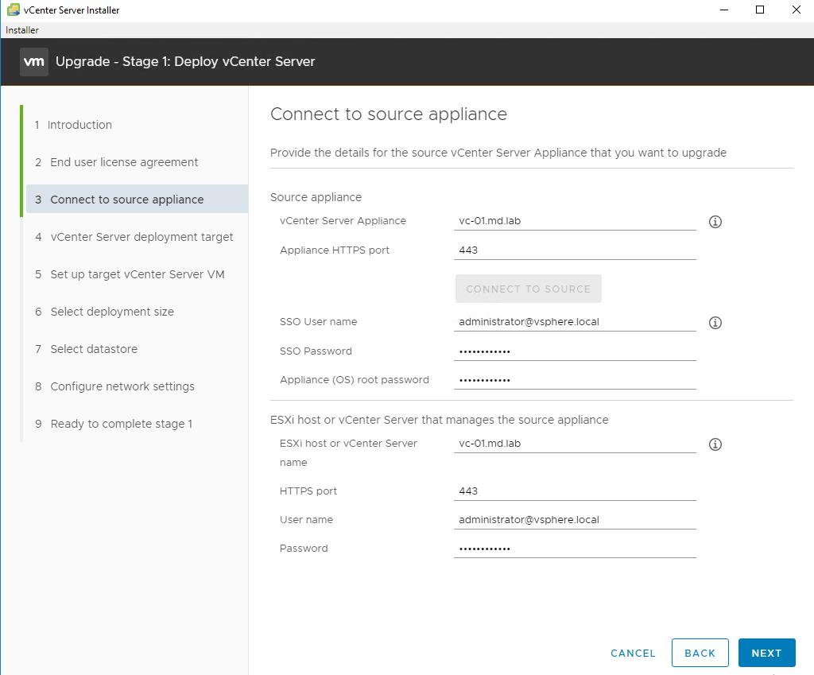Edit ESXi host or vCenter Server name field
Image resolution: width=814 pixels, height=675 pixels.
tap(575, 444)
